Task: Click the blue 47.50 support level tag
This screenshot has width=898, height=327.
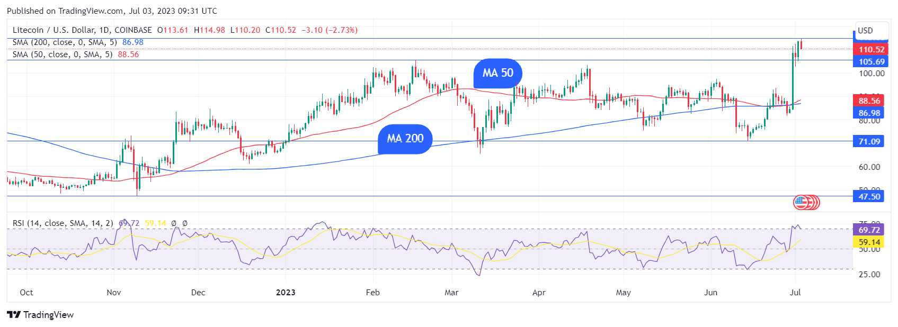Action: (x=869, y=196)
